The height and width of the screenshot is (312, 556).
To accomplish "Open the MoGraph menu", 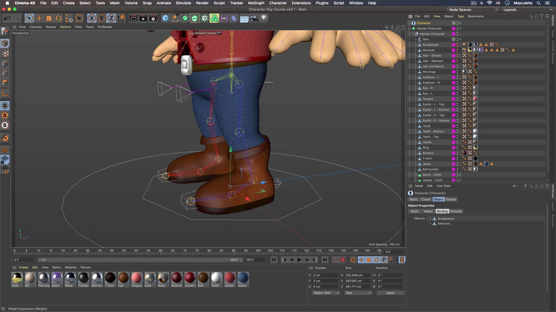I will click(x=256, y=3).
